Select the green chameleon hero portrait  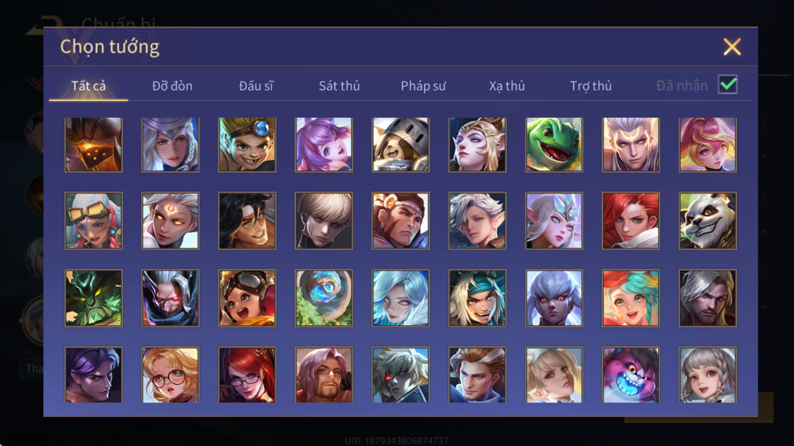click(554, 145)
